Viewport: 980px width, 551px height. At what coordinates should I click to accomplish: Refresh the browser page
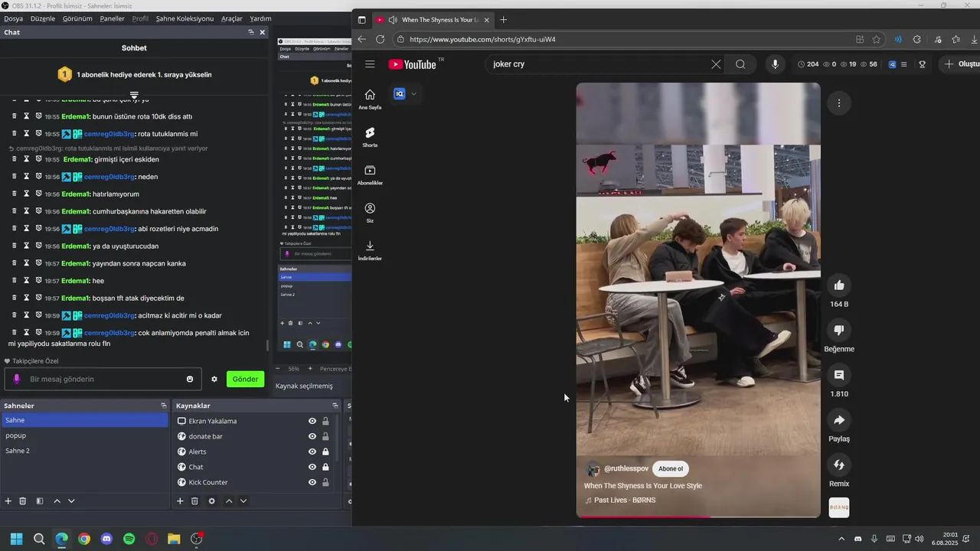coord(381,39)
